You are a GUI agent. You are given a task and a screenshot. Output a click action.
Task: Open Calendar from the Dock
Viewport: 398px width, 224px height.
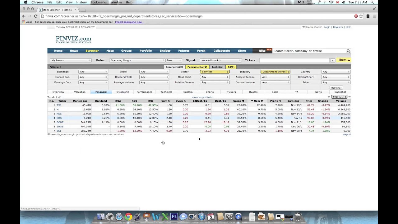pos(211,217)
